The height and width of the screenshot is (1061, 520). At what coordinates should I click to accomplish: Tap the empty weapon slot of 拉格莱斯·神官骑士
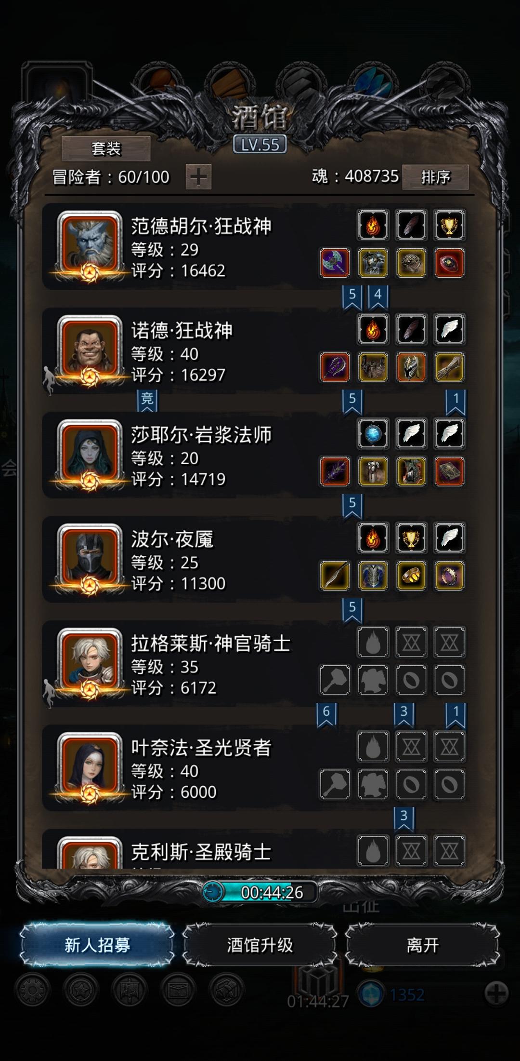335,680
